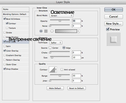Click the OK button
The image size is (126, 103).
click(113, 10)
